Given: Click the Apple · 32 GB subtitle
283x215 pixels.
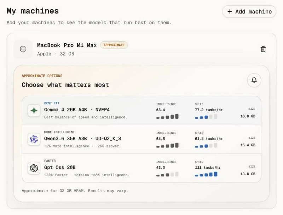Looking at the screenshot, I should click(56, 54).
